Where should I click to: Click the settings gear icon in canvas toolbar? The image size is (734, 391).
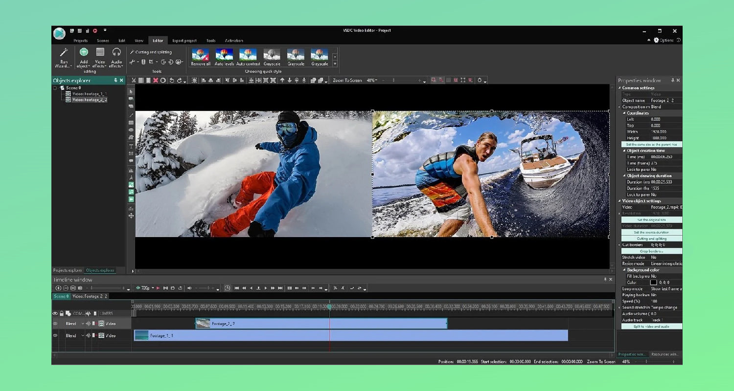pos(480,80)
